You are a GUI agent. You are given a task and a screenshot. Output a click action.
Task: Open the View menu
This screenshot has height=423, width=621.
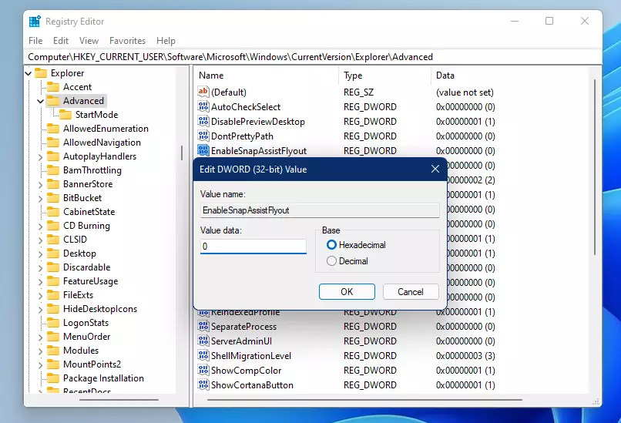pos(89,41)
